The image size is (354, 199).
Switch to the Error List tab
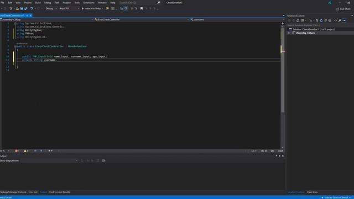[33, 192]
